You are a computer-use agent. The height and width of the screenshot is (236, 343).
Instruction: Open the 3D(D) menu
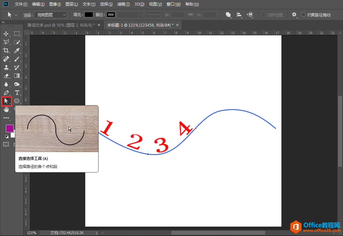(139, 4)
